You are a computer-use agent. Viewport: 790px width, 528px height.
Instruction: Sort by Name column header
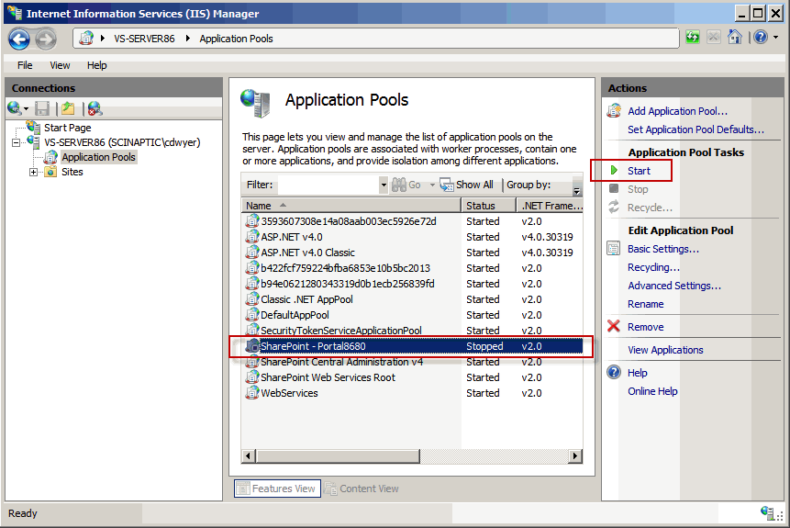coord(351,206)
